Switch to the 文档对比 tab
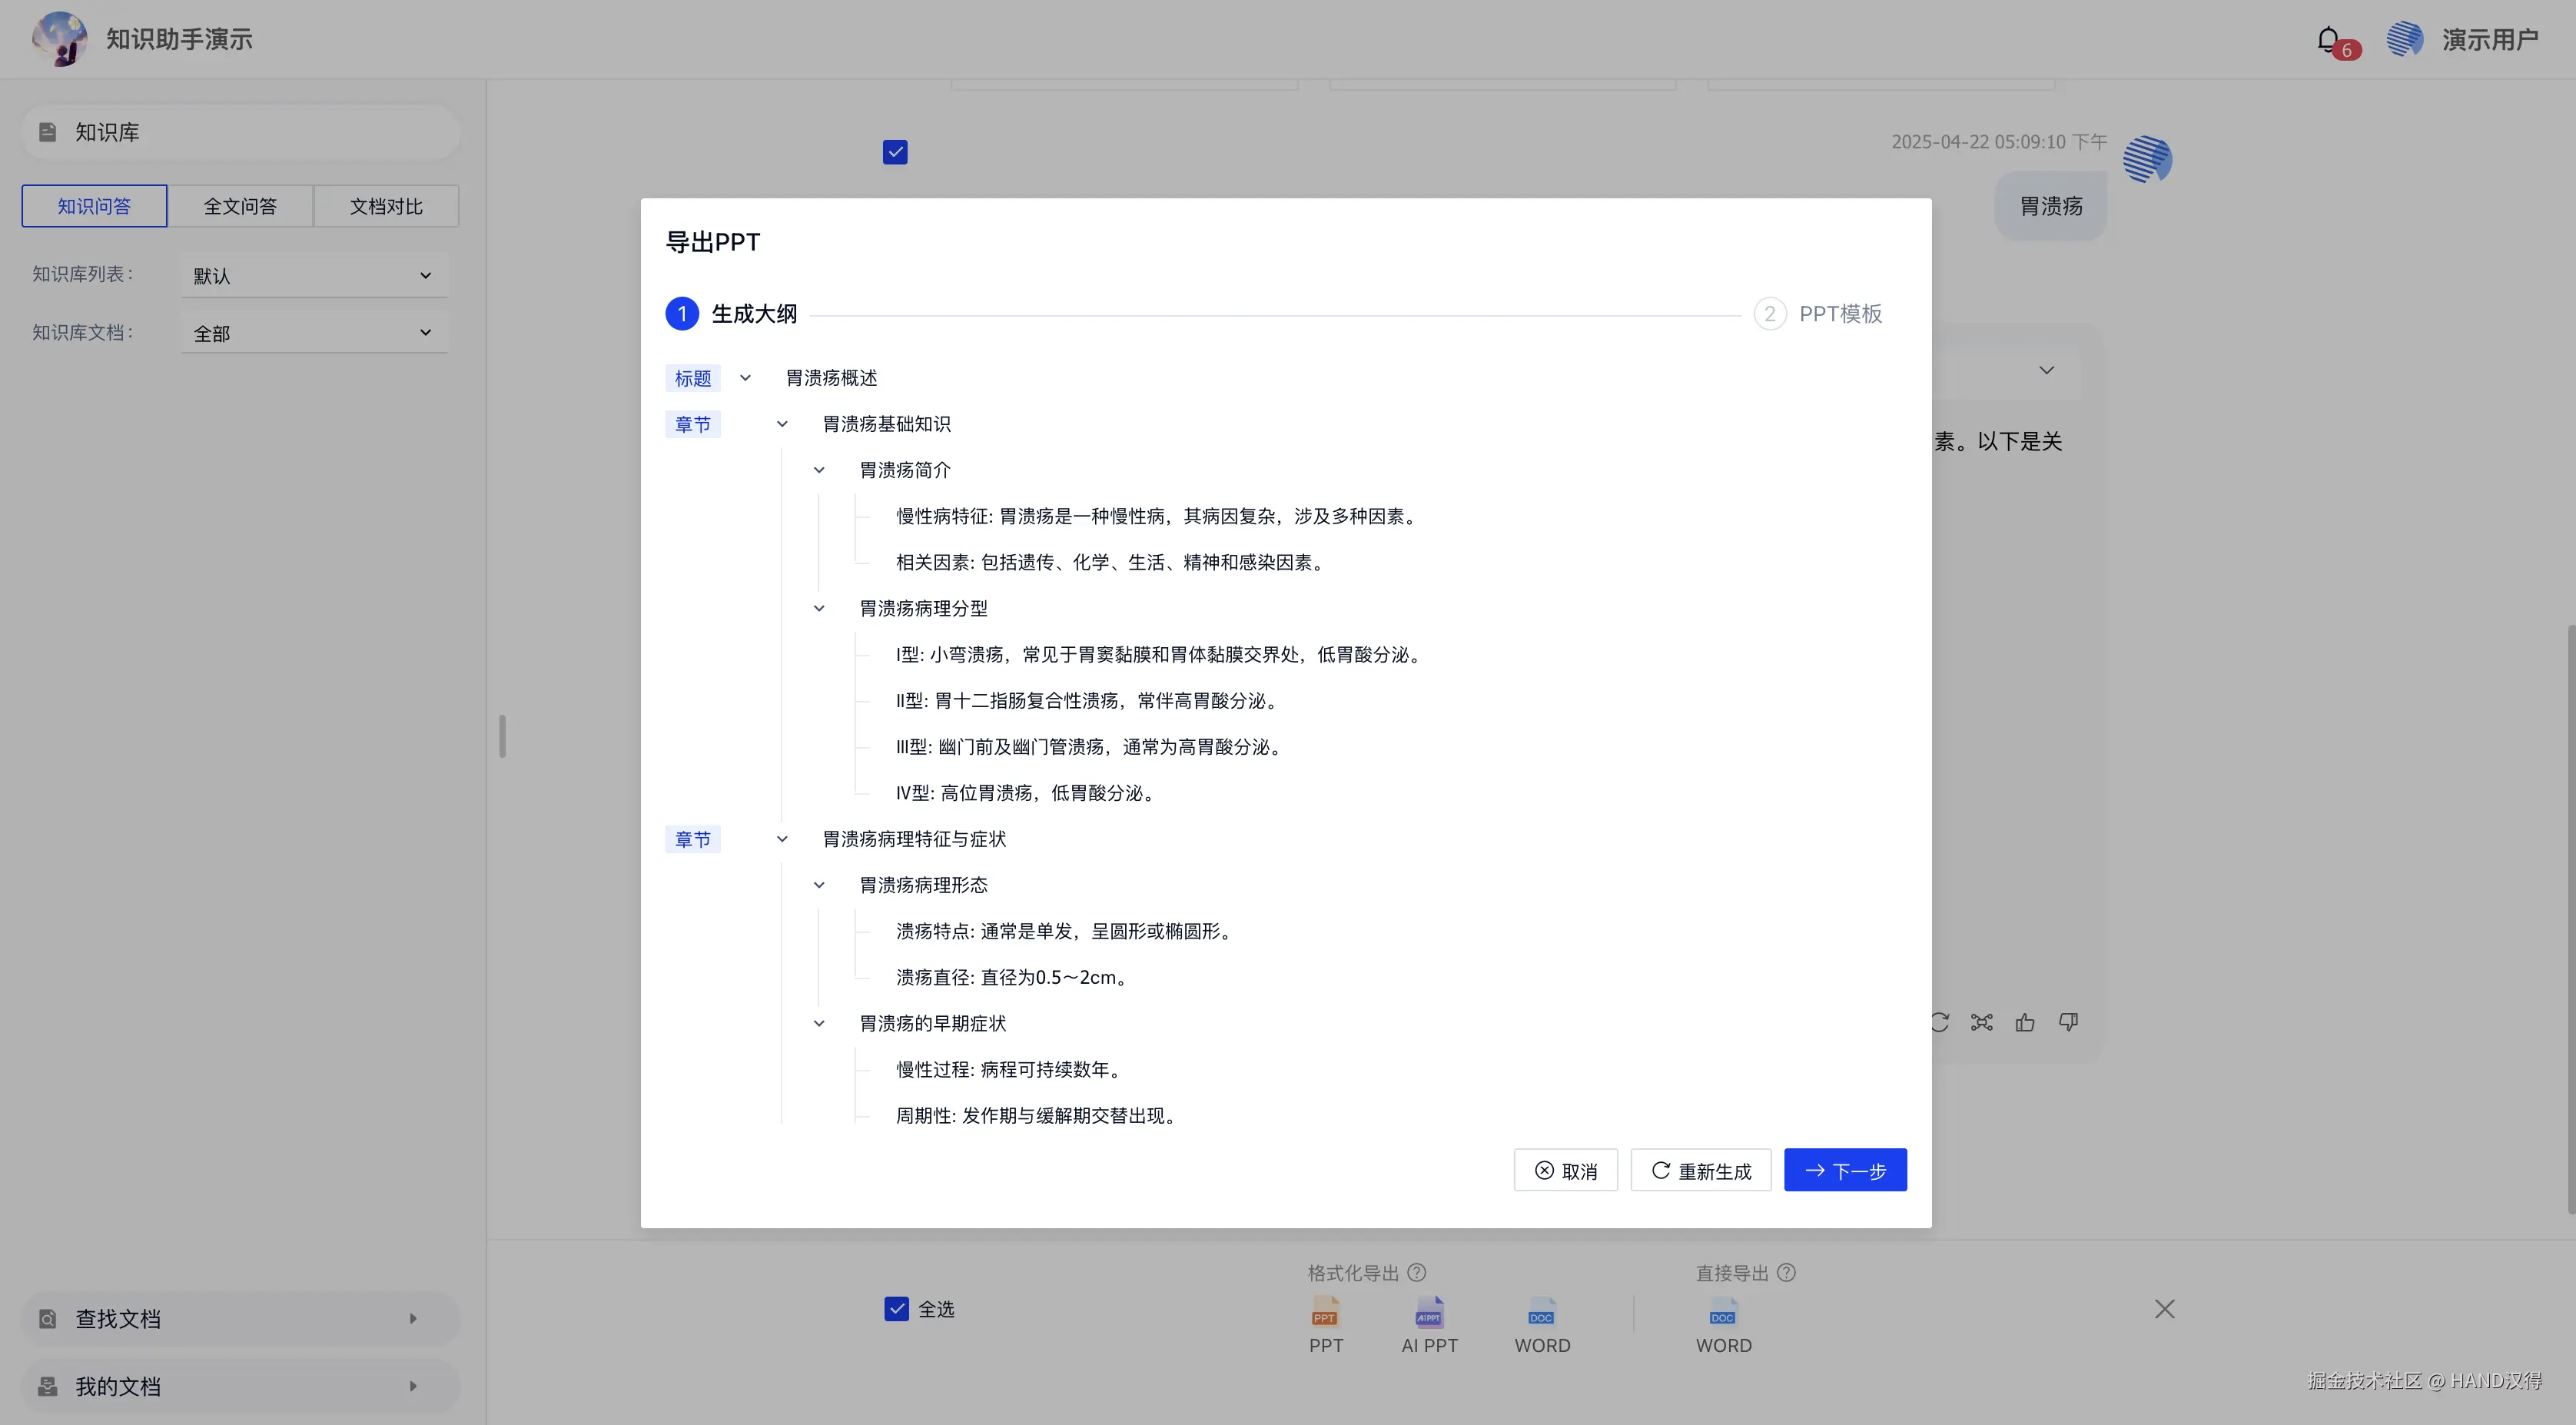Image resolution: width=2576 pixels, height=1425 pixels. [x=386, y=206]
